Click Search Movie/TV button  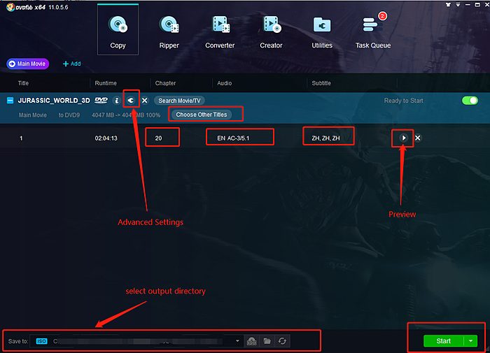[179, 101]
